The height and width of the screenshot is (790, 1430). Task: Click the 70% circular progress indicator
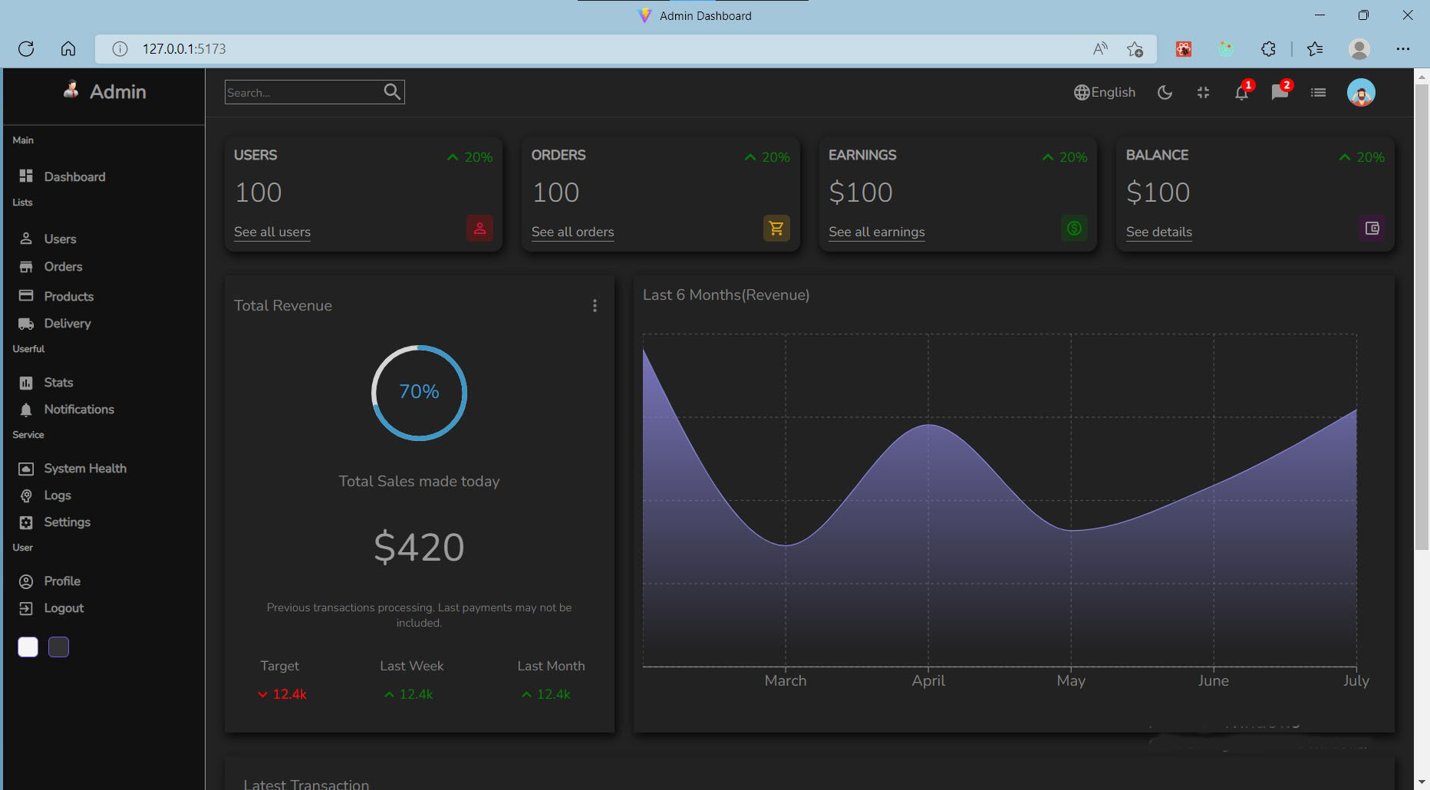click(x=419, y=392)
